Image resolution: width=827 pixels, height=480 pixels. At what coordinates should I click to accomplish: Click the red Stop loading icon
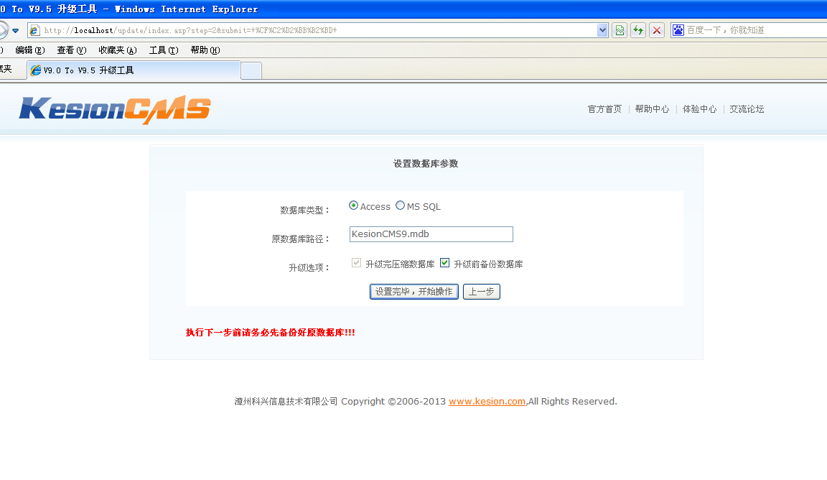coord(655,30)
